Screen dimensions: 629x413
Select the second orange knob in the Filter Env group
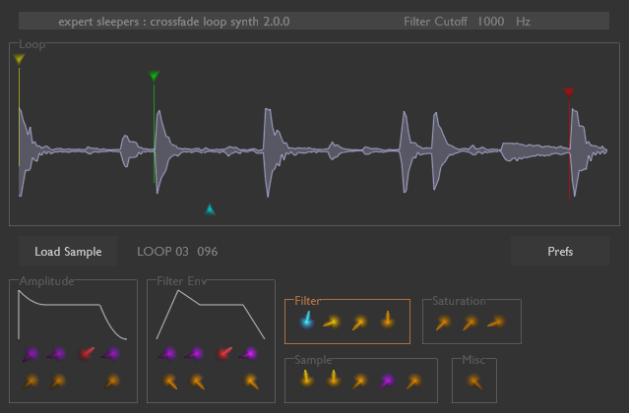[198, 382]
